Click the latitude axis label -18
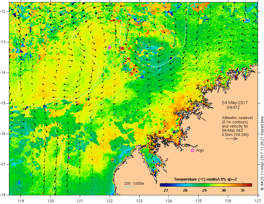 pos(3,195)
